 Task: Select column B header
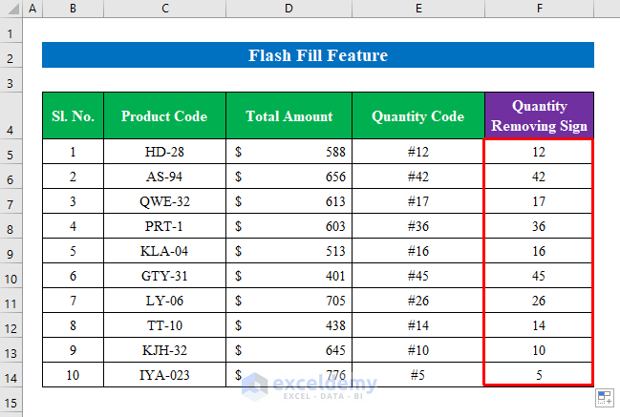point(73,9)
